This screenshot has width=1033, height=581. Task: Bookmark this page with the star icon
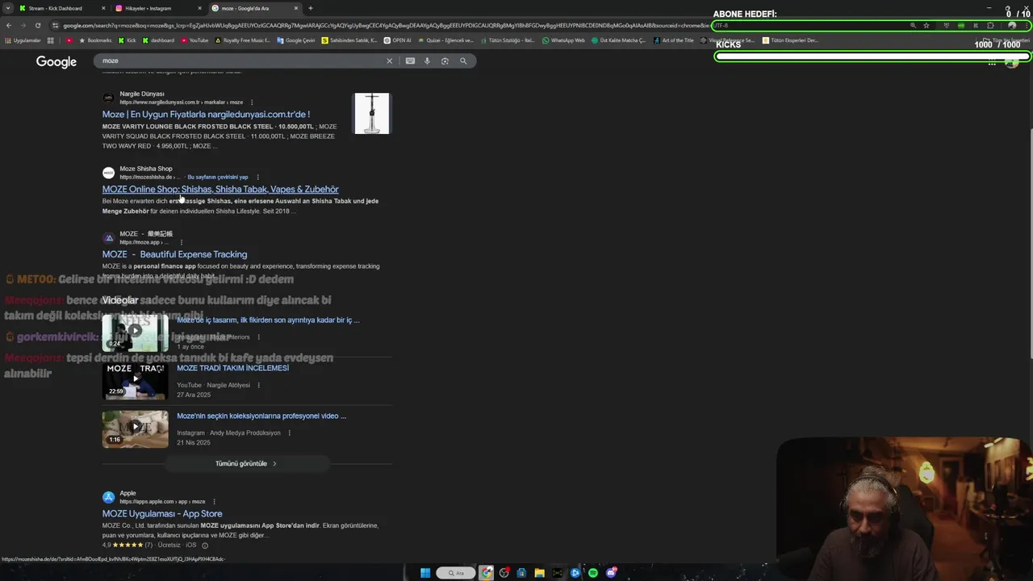[x=926, y=25]
